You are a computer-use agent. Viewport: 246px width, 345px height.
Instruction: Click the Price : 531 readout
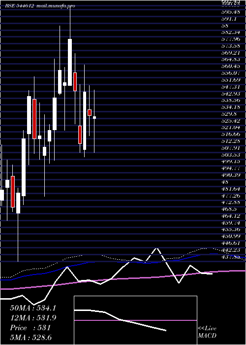point(31,328)
